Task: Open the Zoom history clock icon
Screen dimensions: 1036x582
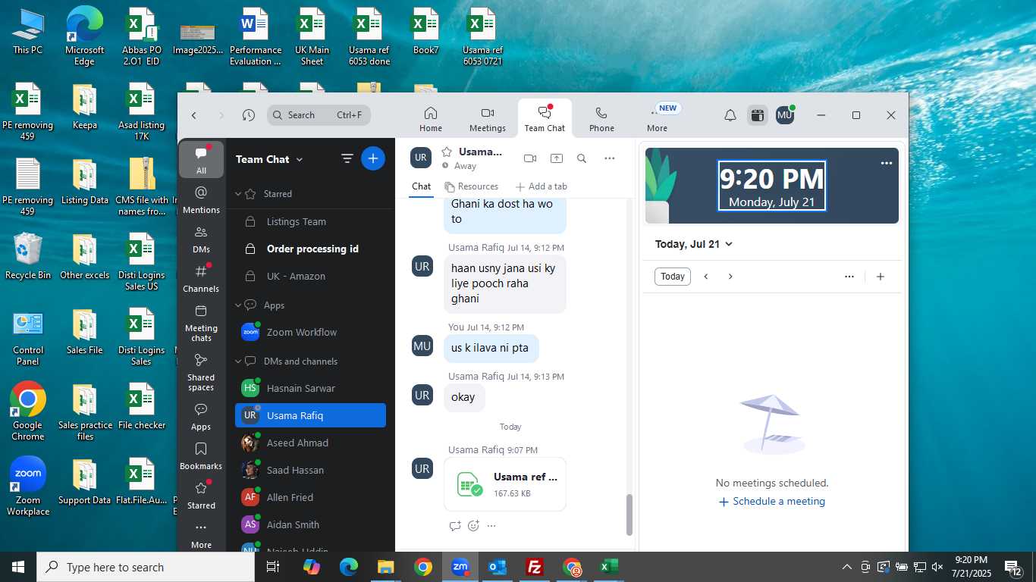Action: coord(249,115)
